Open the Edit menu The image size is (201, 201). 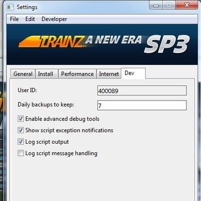pos(30,19)
